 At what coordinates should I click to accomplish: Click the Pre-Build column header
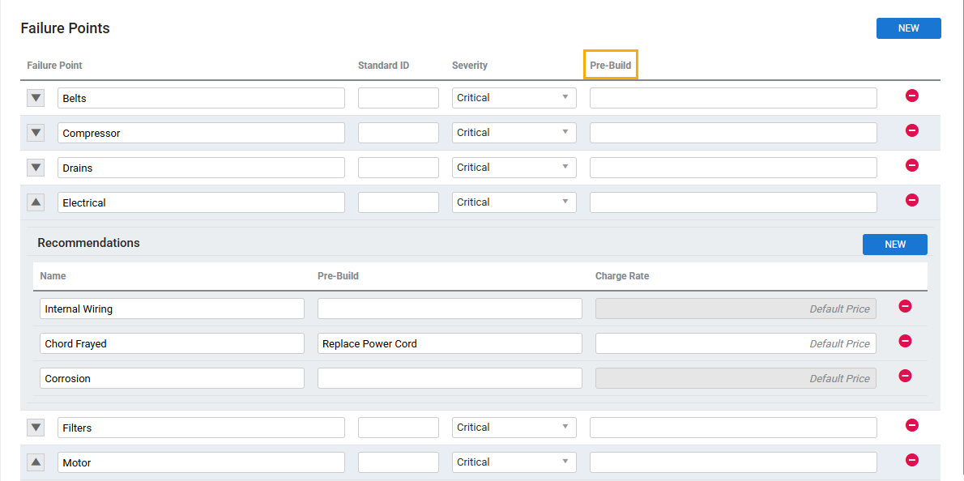tap(610, 66)
